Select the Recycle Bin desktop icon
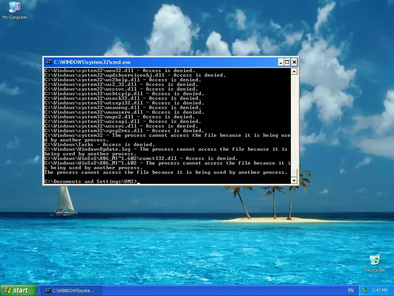 click(x=375, y=263)
